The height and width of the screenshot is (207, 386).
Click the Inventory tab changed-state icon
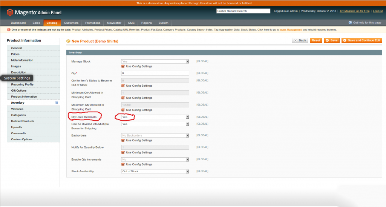(57, 103)
